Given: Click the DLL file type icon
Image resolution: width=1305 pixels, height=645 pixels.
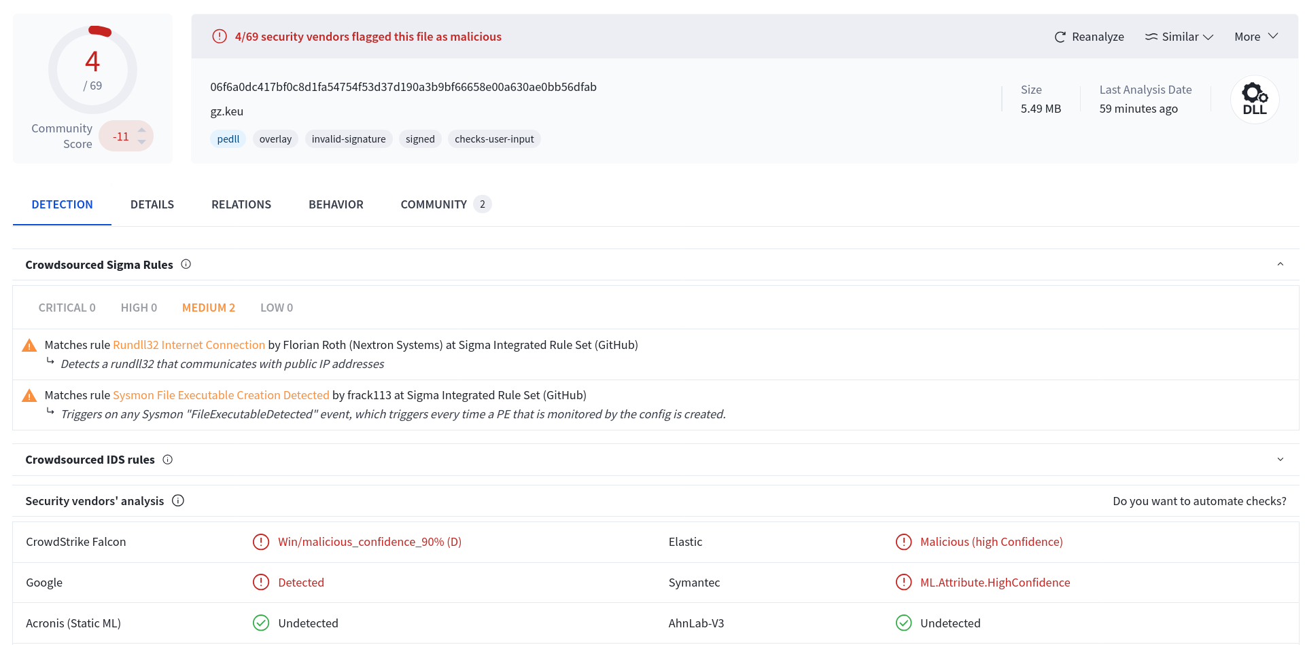Looking at the screenshot, I should 1255,99.
